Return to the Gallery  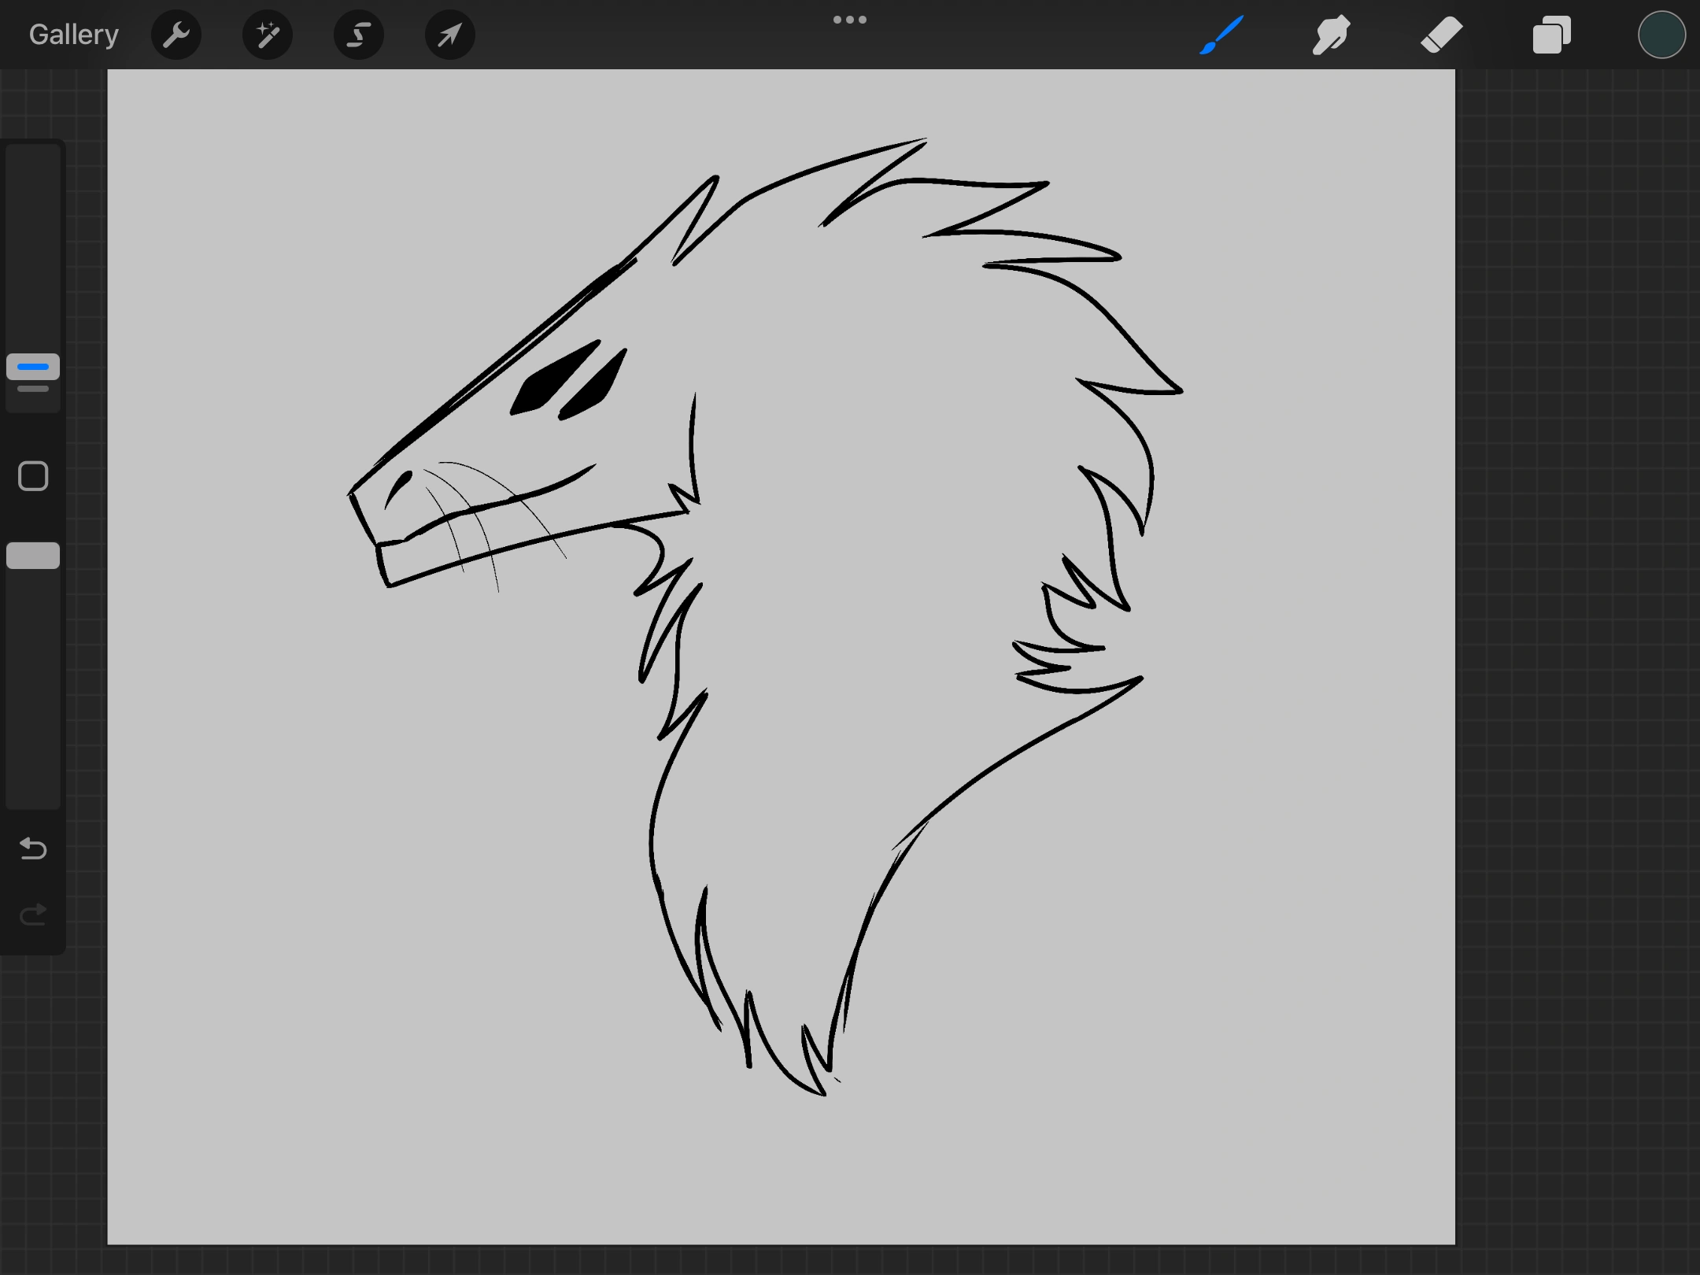pyautogui.click(x=73, y=35)
